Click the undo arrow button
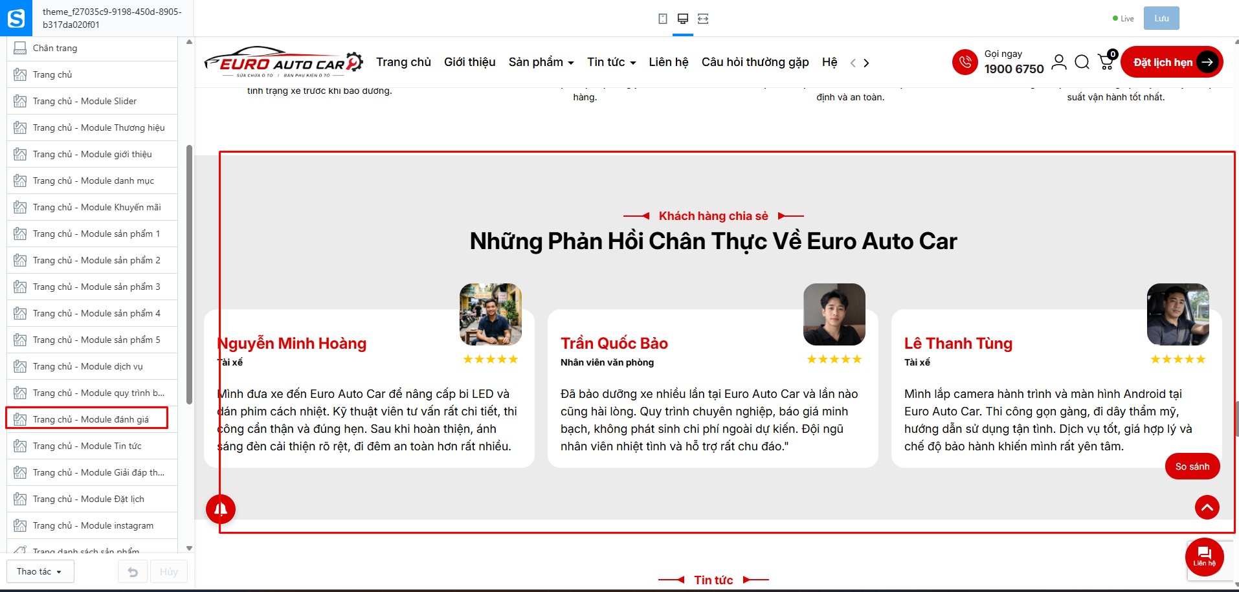 pyautogui.click(x=133, y=572)
